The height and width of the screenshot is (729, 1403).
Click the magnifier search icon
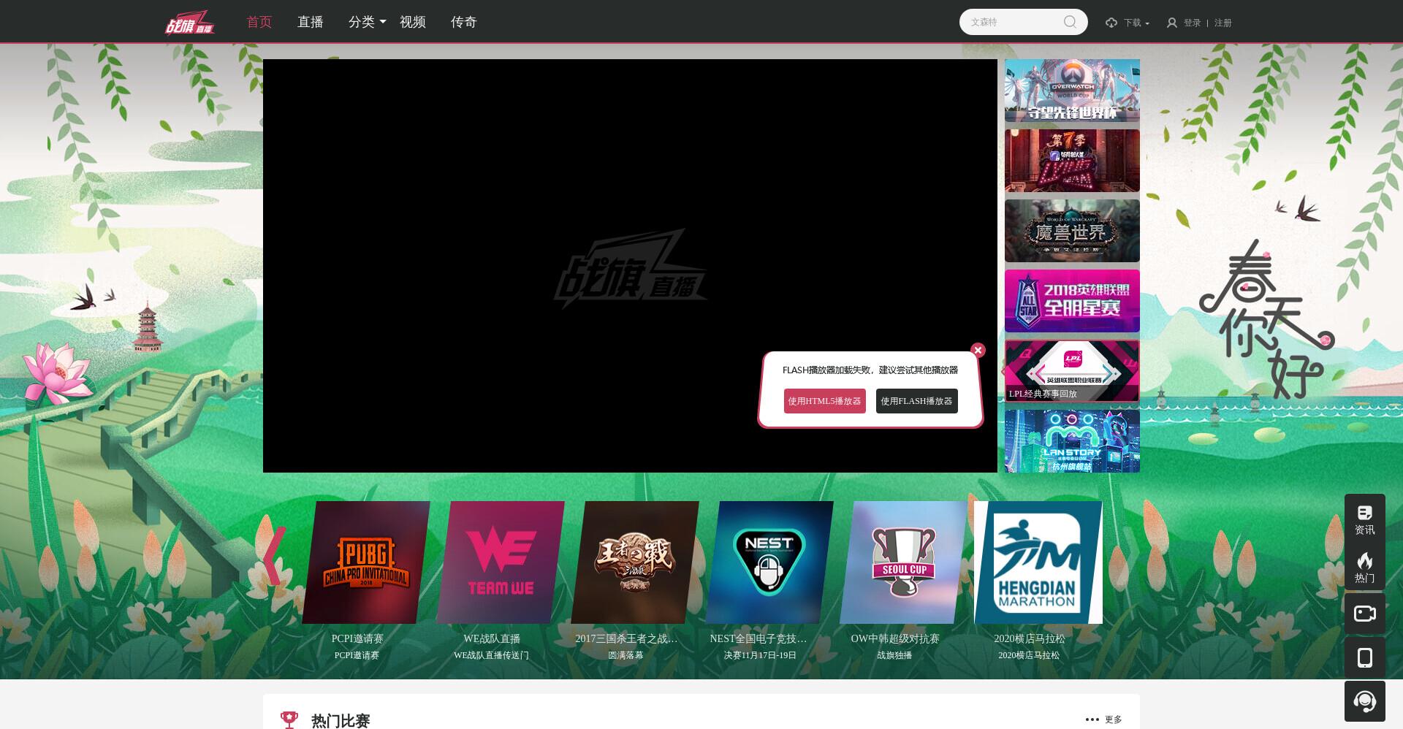[1070, 22]
